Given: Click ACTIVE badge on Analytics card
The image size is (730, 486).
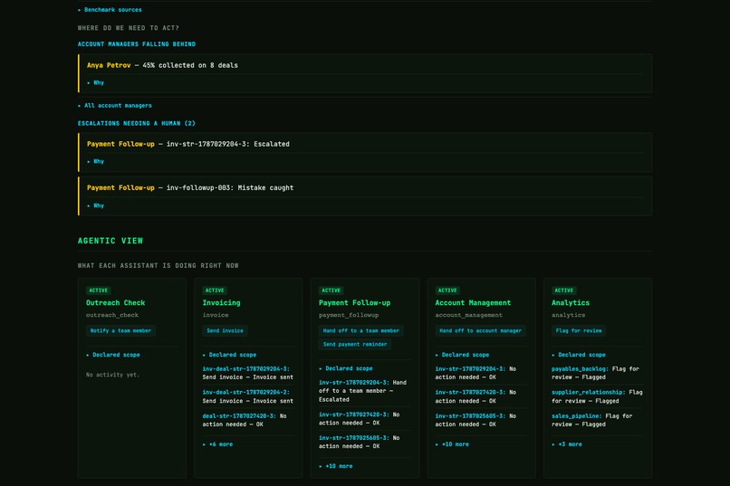Looking at the screenshot, I should (563, 291).
